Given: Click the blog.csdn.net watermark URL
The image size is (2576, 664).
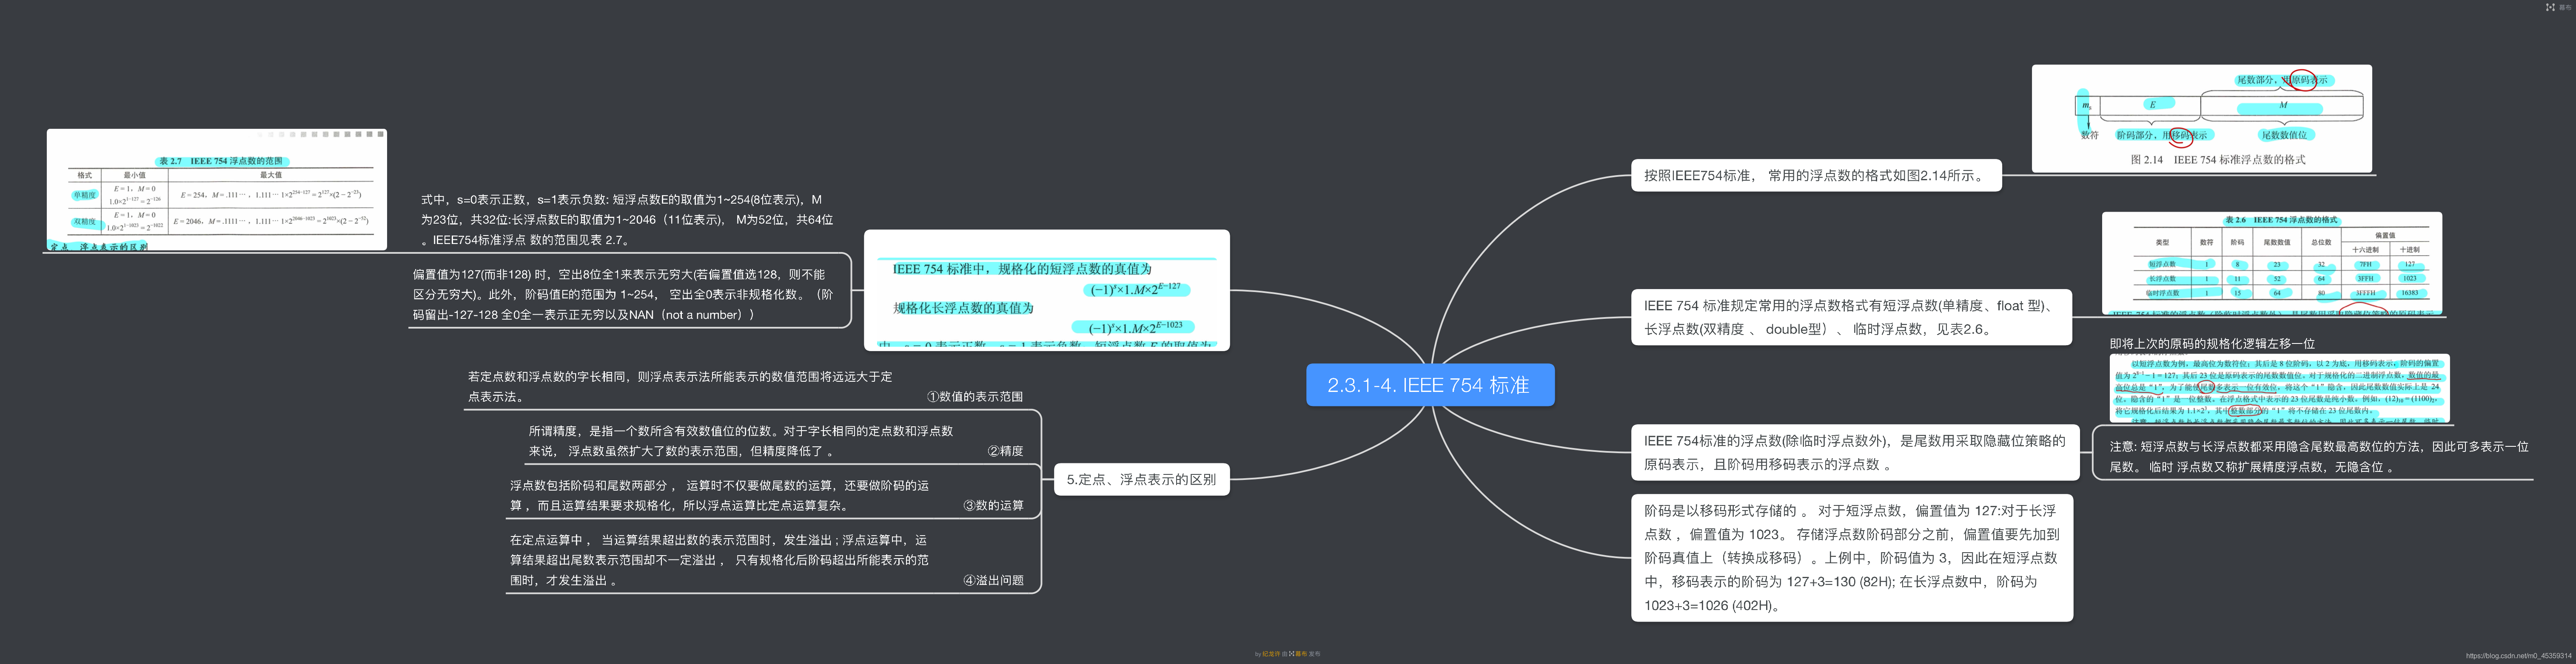Looking at the screenshot, I should tap(2518, 656).
